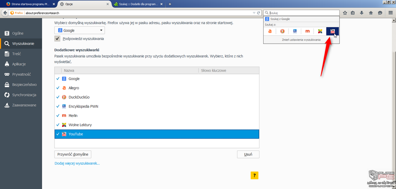Search with Encyklopedia PWN in search popup
This screenshot has width=396, height=189.
295,31
